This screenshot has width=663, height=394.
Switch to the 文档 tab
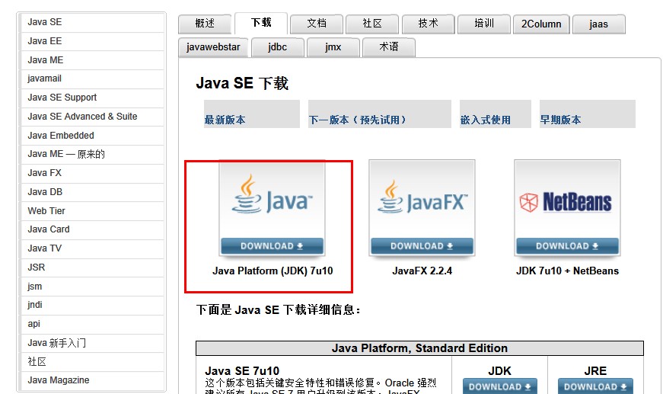click(x=317, y=24)
